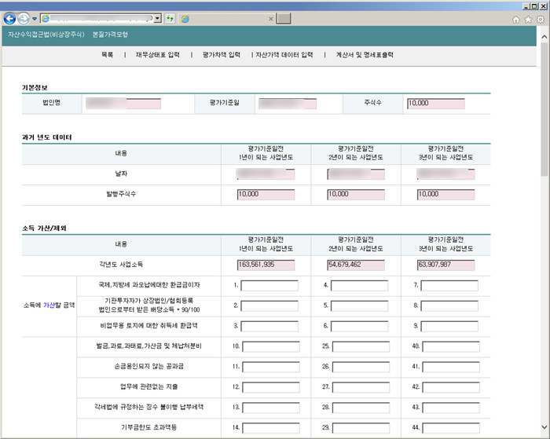Viewport: 550px width, 439px height.
Task: Click the 법인명 input field
Action: [123, 104]
